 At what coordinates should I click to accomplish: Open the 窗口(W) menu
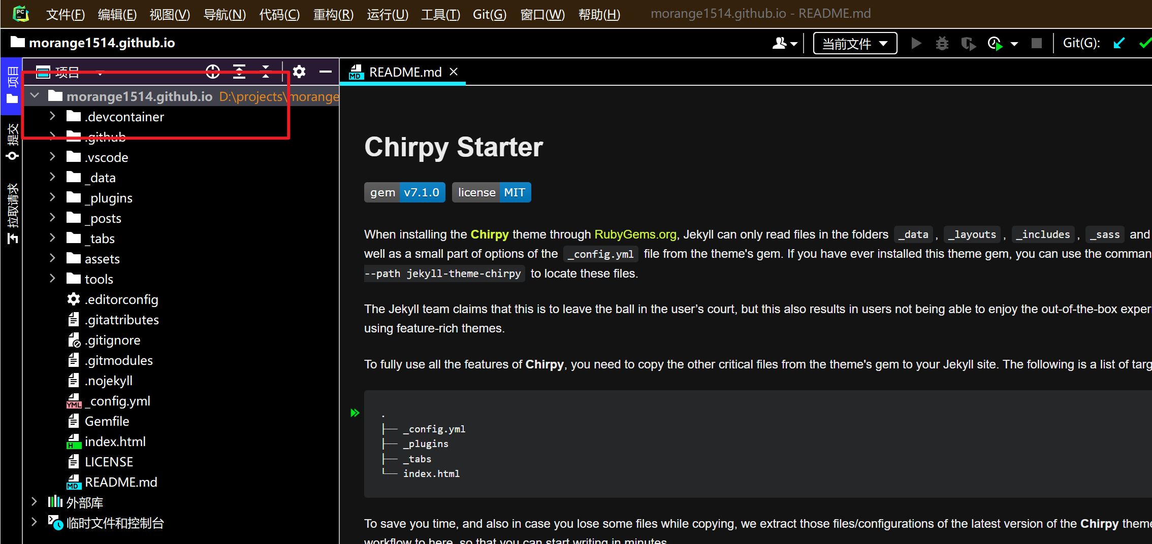click(x=542, y=14)
